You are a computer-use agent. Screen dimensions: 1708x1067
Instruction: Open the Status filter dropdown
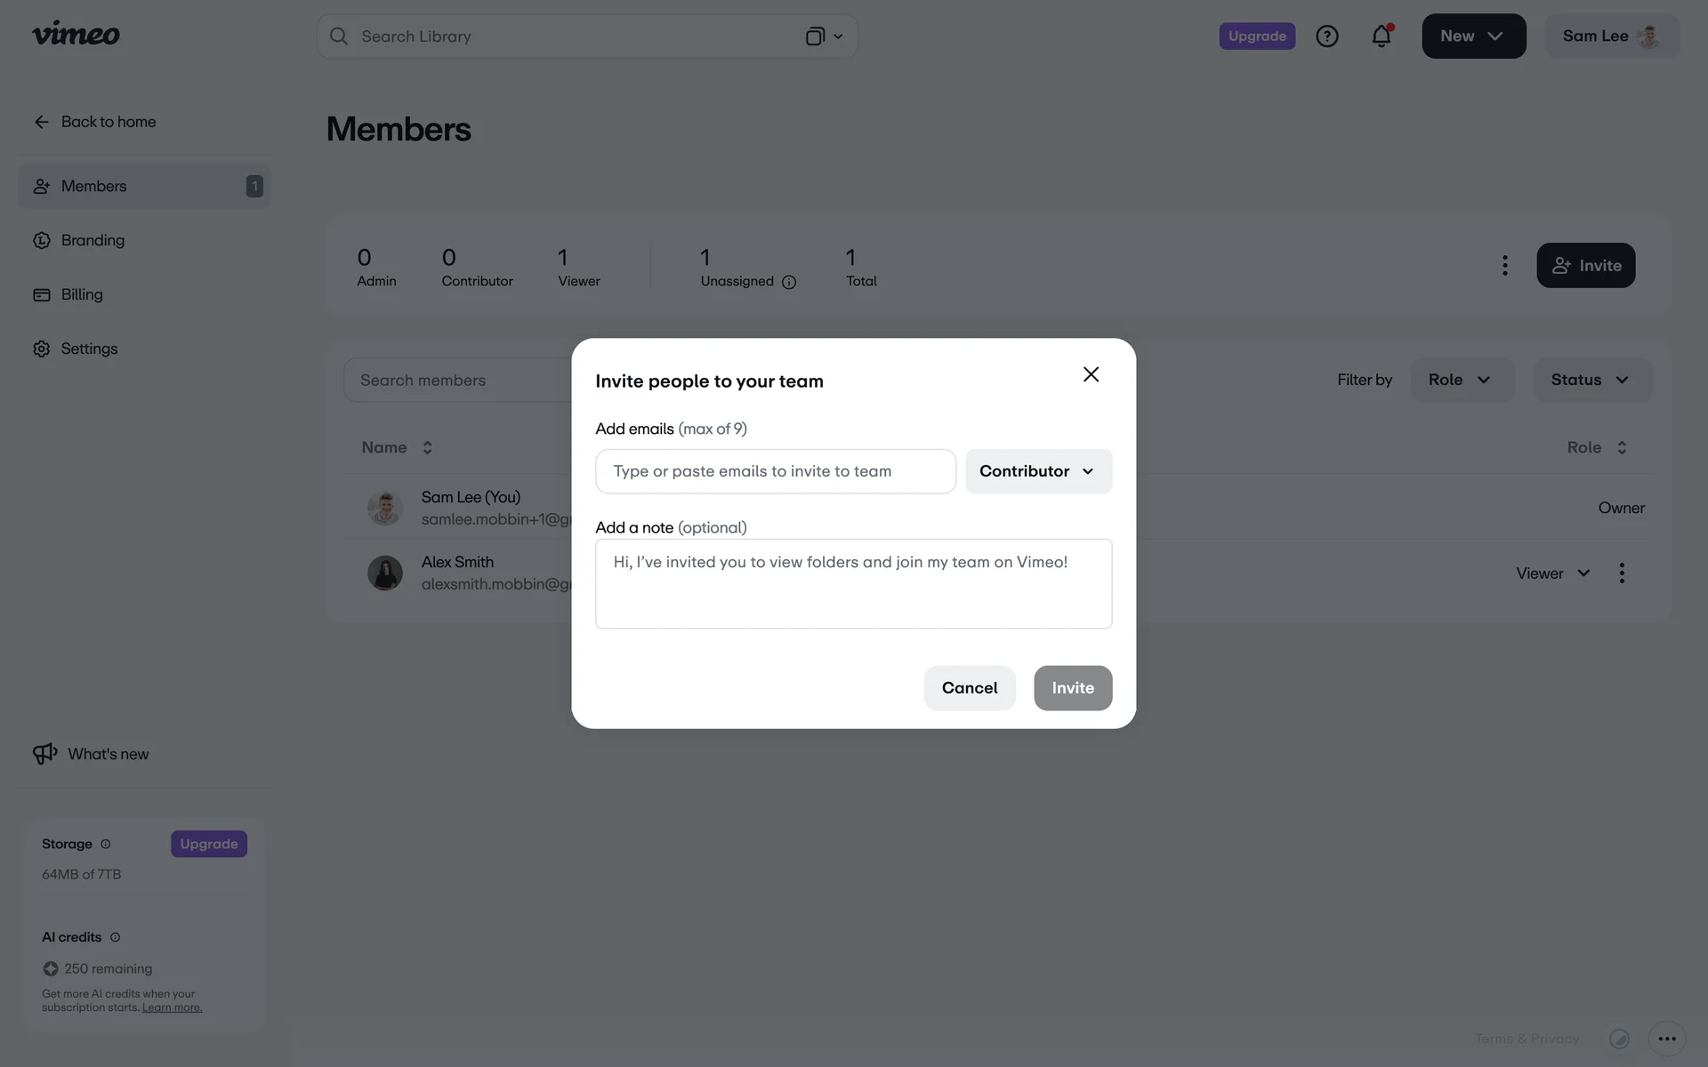[1591, 380]
